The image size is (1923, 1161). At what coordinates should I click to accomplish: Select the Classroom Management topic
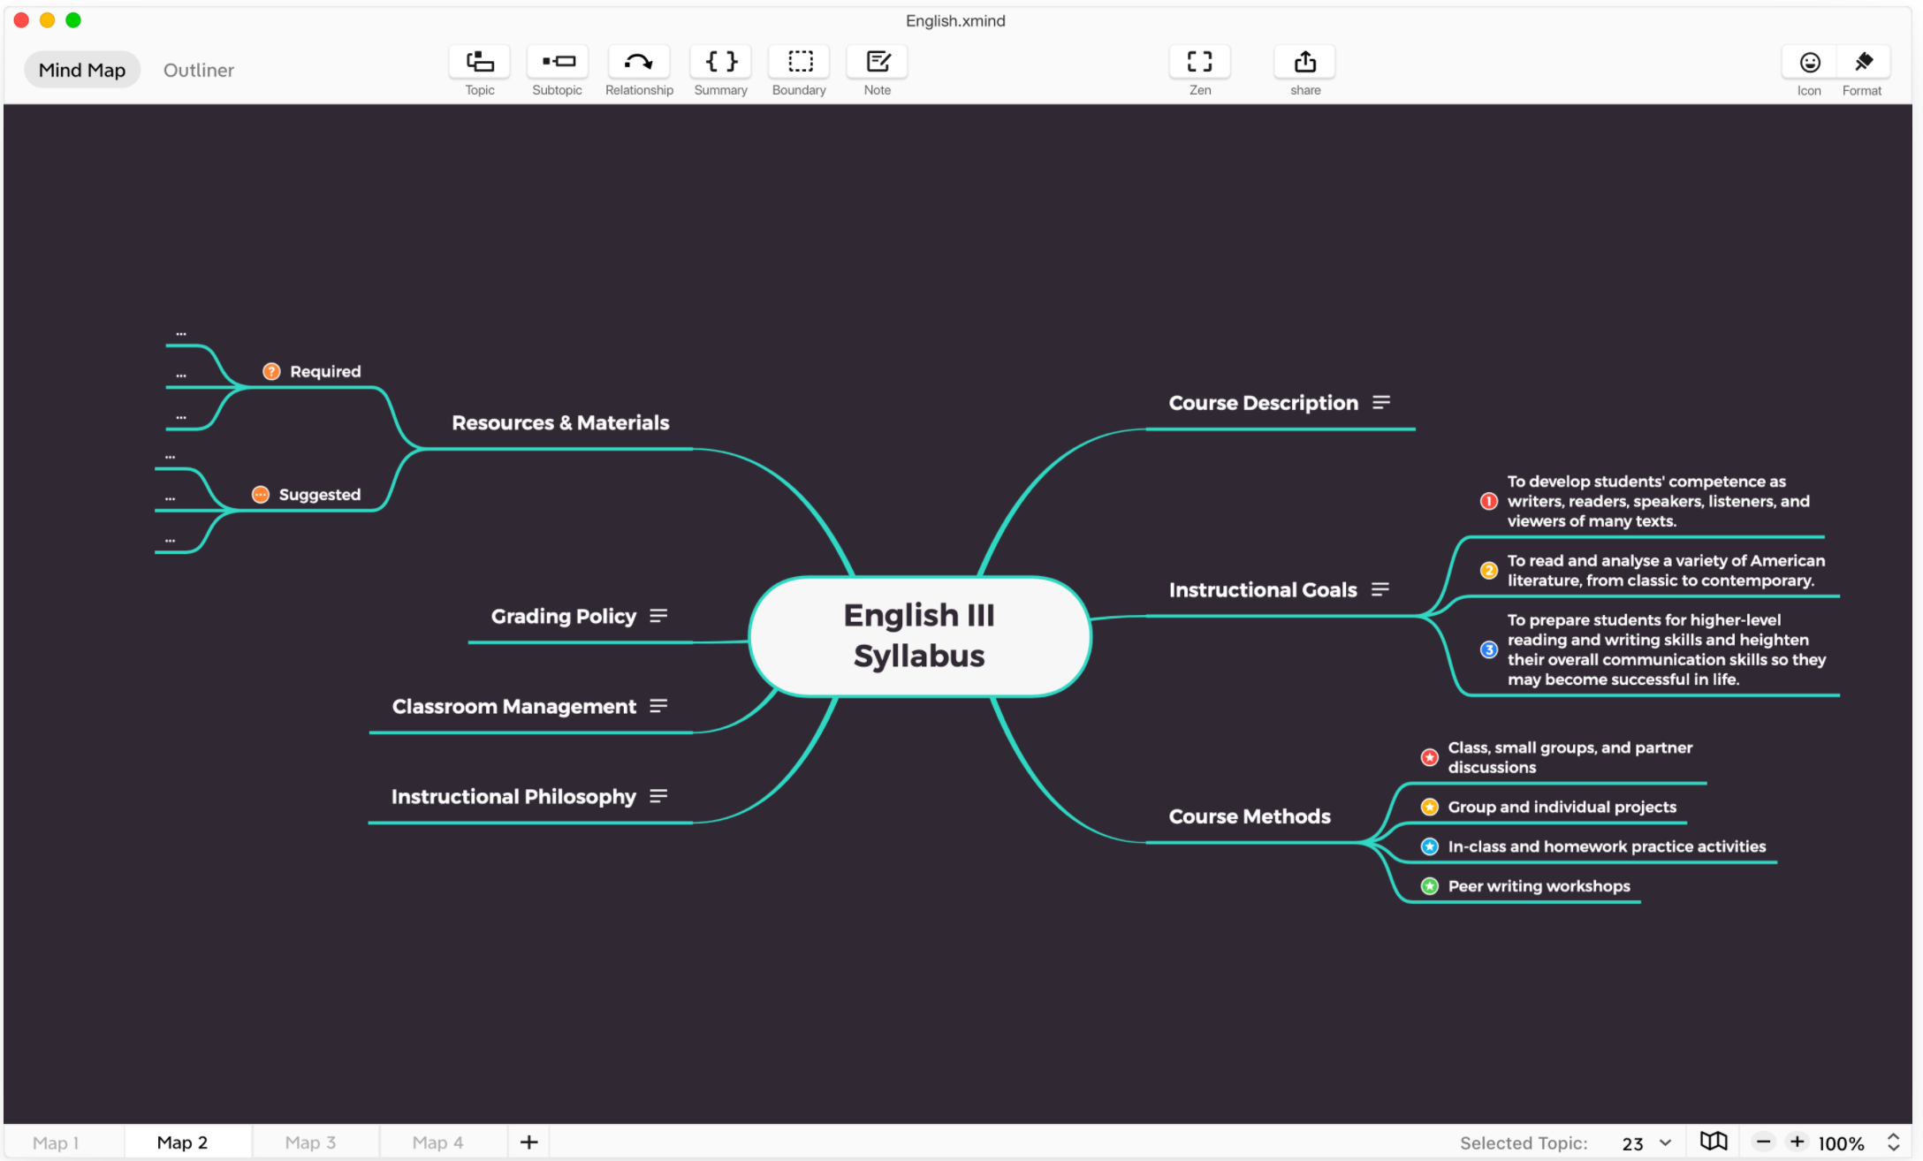point(514,706)
